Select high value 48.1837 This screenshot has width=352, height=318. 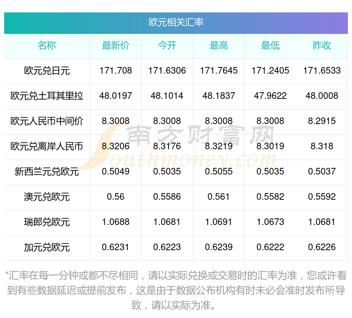click(x=219, y=96)
